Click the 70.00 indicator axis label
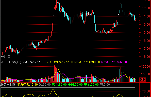Image resolution: width=151 pixels, height=97 pixels. [x=146, y=91]
